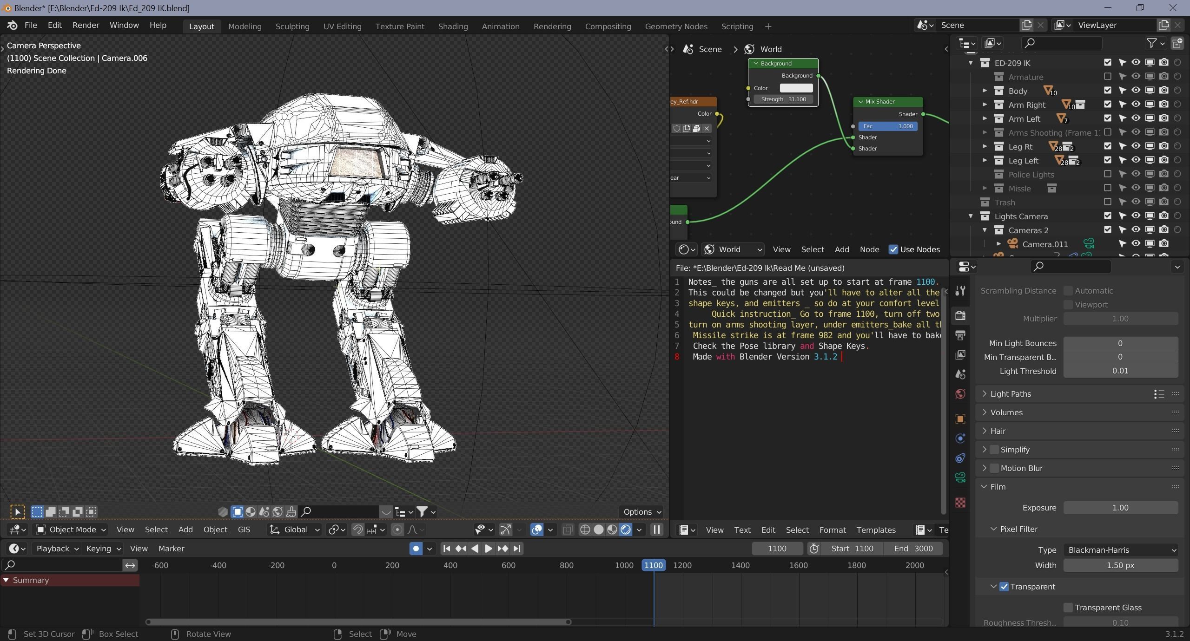
Task: Collapse the Pixel Filter subpanel
Action: (x=993, y=529)
